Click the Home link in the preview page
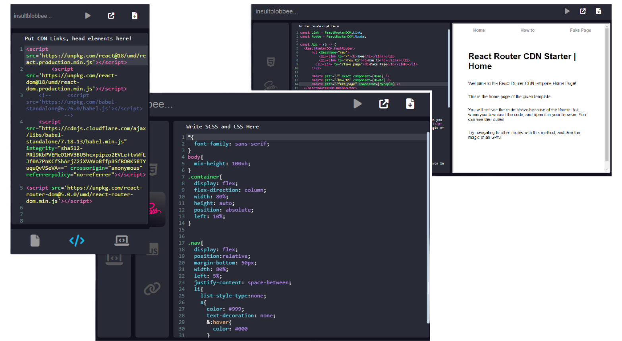This screenshot has width=622, height=341. coord(479,30)
